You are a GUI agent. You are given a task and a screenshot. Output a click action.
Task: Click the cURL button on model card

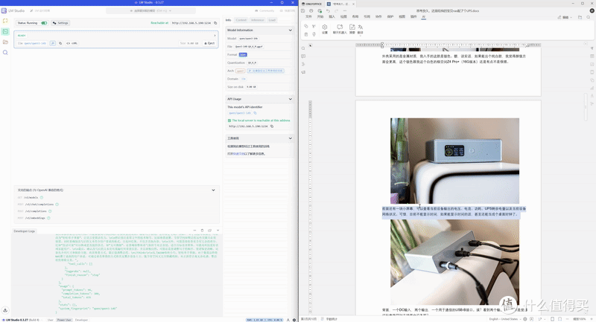[x=72, y=43]
